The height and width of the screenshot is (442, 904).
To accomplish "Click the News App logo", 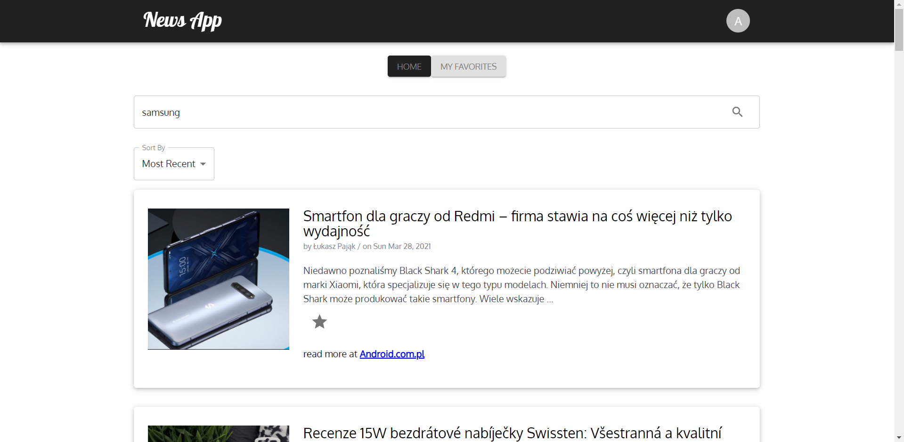I will point(182,21).
